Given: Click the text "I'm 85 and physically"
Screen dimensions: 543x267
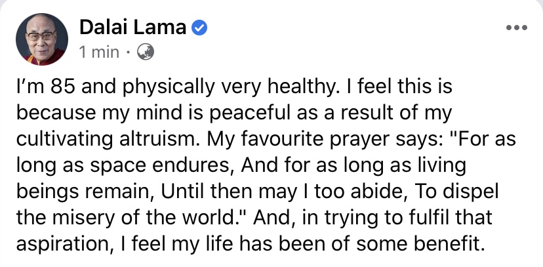Looking at the screenshot, I should coord(90,86).
